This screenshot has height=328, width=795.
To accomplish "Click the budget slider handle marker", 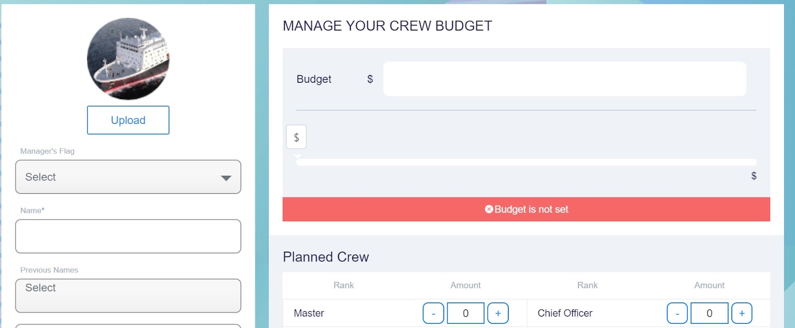I will (298, 157).
